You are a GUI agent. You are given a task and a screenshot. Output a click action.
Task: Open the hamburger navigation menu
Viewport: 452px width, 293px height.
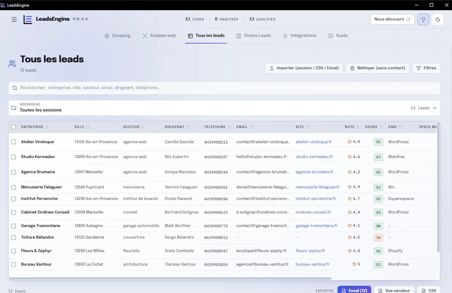click(x=14, y=19)
